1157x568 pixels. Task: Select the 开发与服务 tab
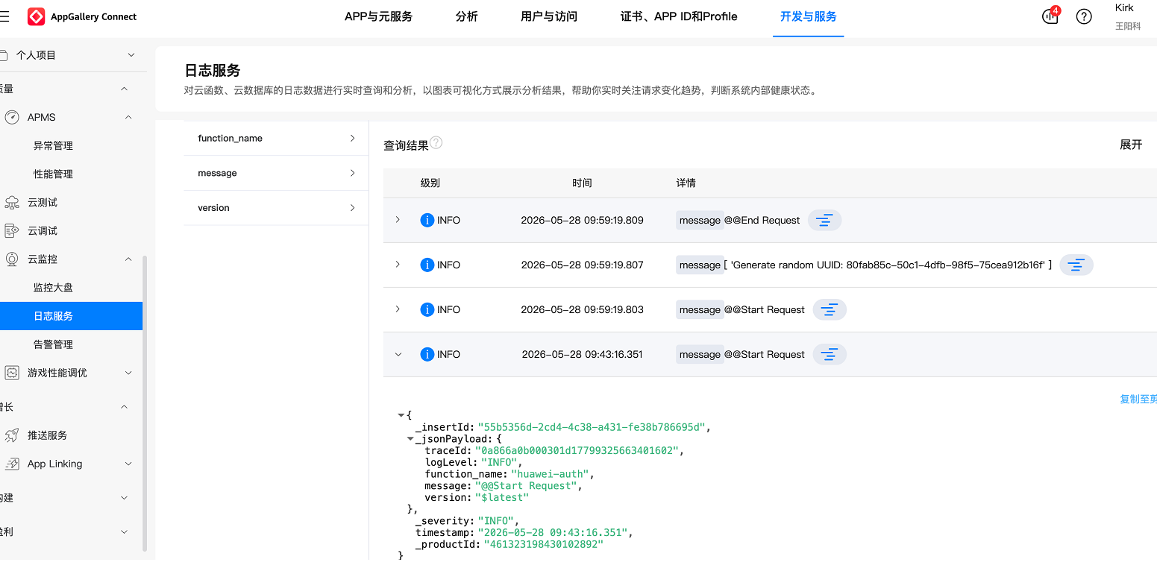point(809,16)
